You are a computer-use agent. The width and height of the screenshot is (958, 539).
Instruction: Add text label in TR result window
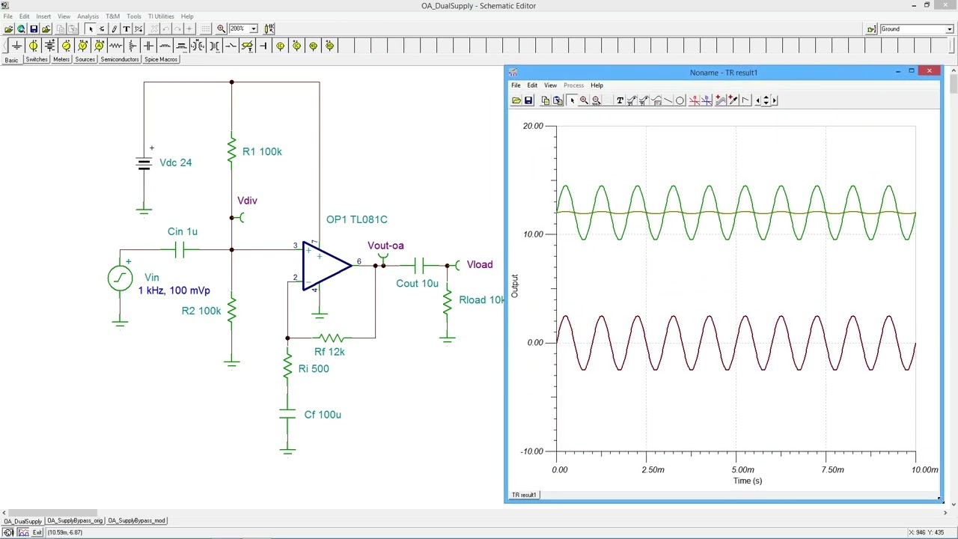click(x=620, y=100)
